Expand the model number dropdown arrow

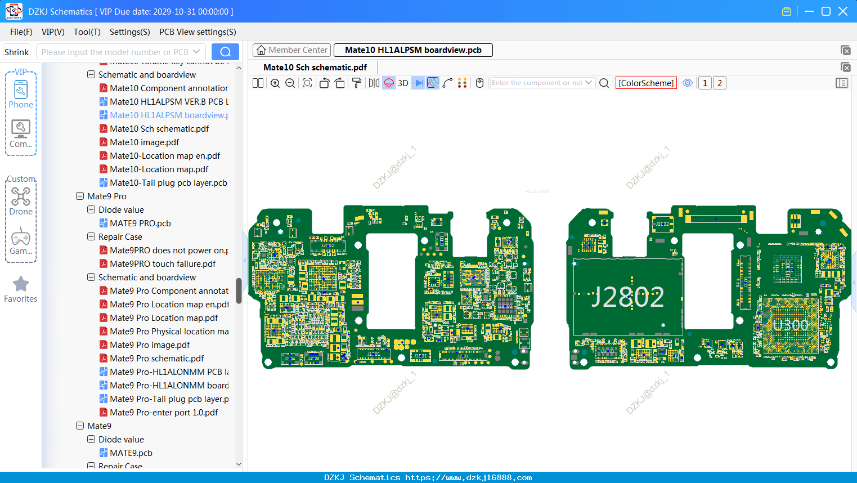[196, 52]
